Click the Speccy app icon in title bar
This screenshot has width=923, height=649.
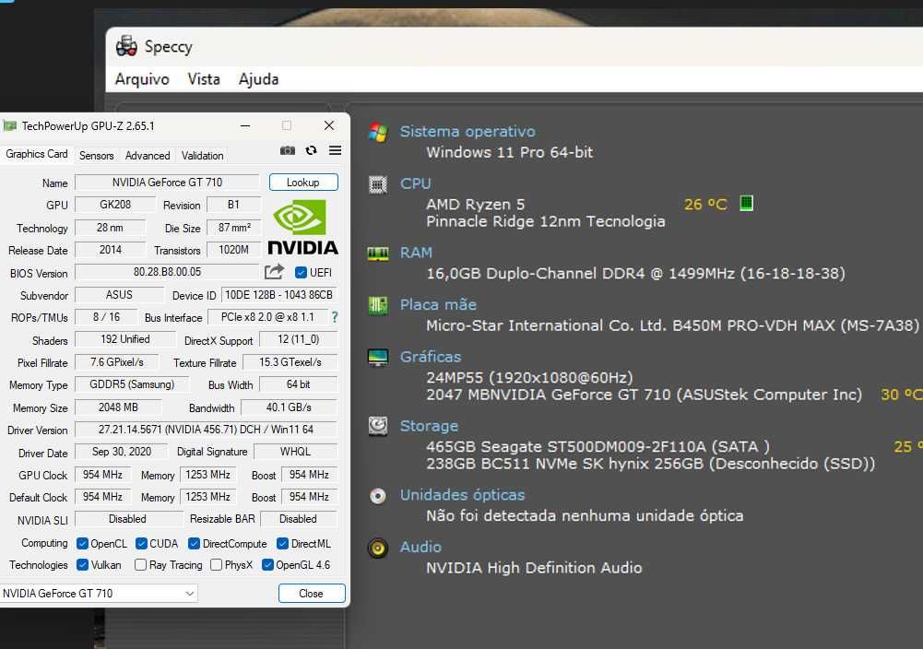tap(126, 46)
